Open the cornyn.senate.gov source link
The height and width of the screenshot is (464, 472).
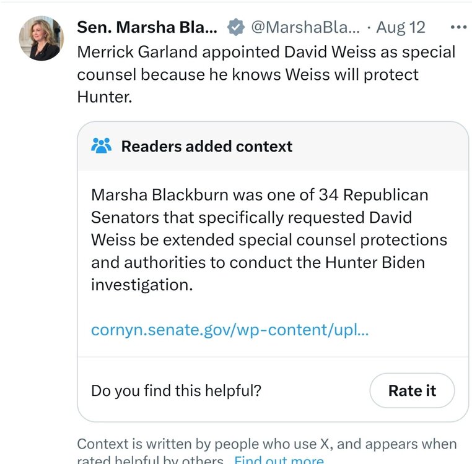230,330
